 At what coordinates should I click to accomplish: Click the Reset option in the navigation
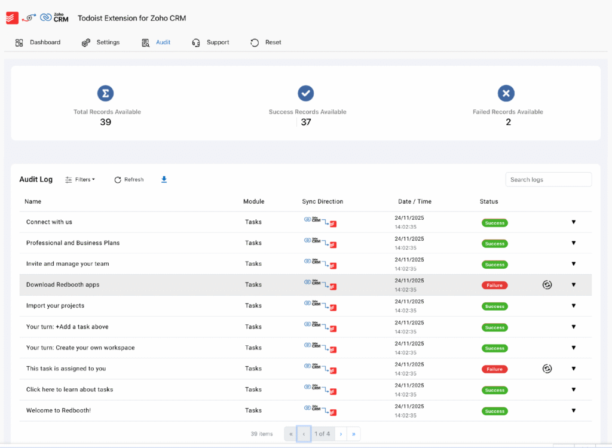pos(265,42)
